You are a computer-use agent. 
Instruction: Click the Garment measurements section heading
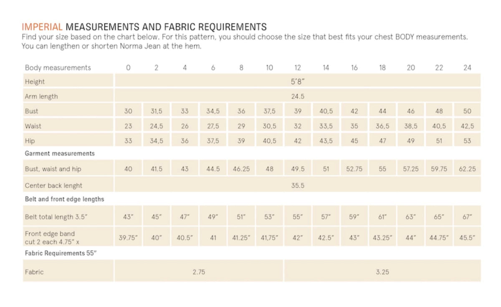[x=60, y=153]
